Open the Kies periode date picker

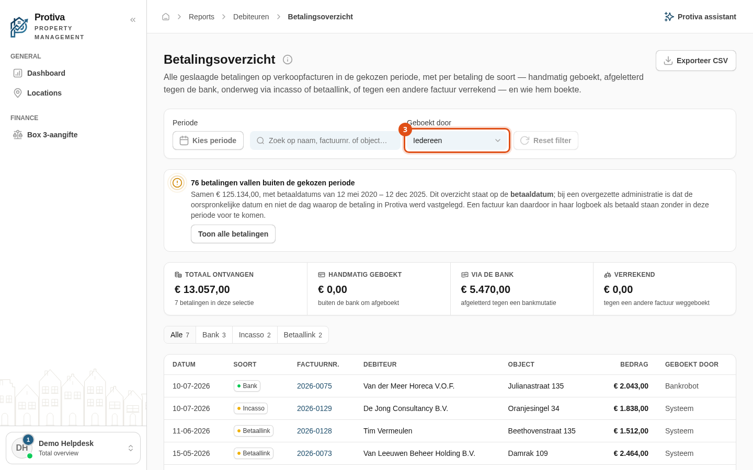tap(208, 140)
